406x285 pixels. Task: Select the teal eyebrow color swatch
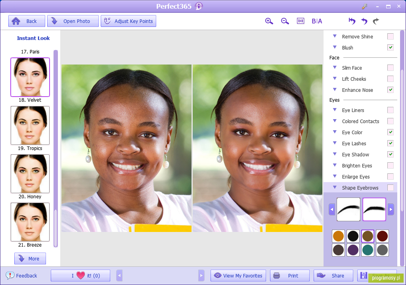(368, 250)
